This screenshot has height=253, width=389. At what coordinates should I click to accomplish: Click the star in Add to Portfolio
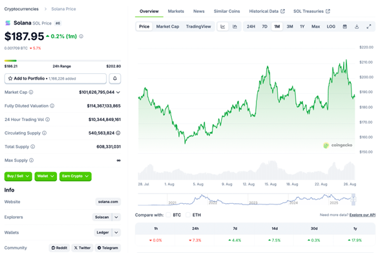pyautogui.click(x=10, y=78)
